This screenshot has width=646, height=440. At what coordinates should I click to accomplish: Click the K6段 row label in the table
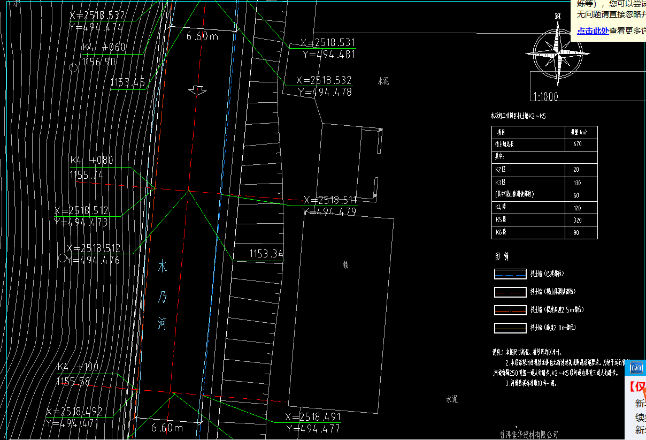(501, 232)
